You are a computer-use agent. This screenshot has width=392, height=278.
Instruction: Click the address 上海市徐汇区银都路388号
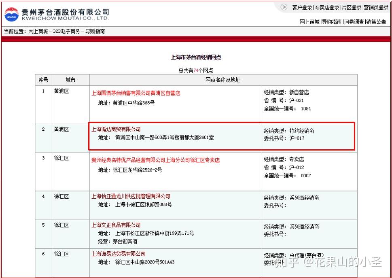coord(143,204)
